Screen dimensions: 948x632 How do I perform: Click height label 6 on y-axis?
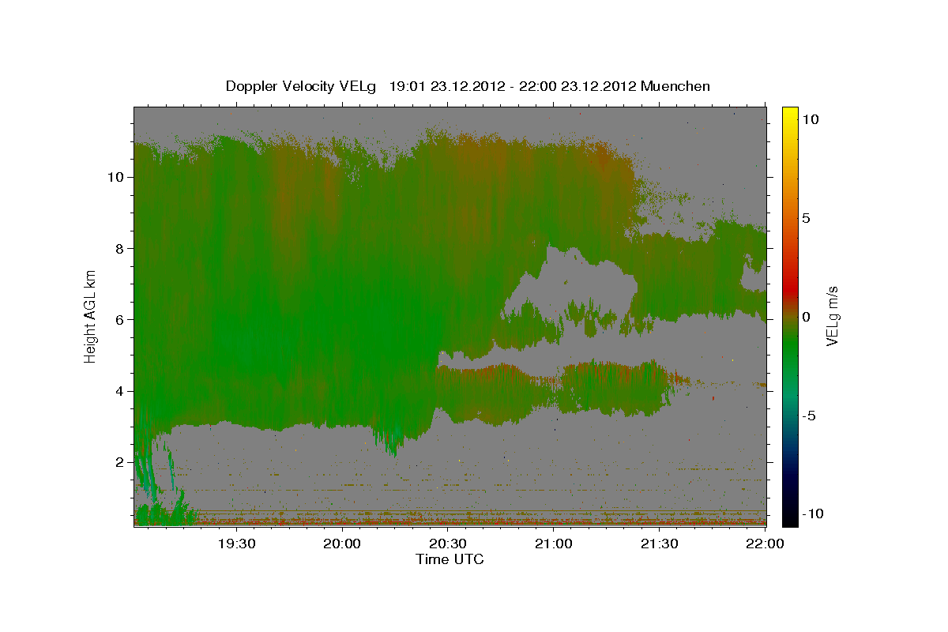tap(119, 320)
